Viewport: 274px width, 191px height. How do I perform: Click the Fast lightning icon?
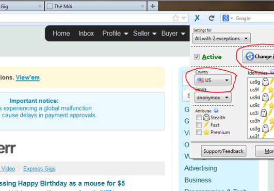206,124
